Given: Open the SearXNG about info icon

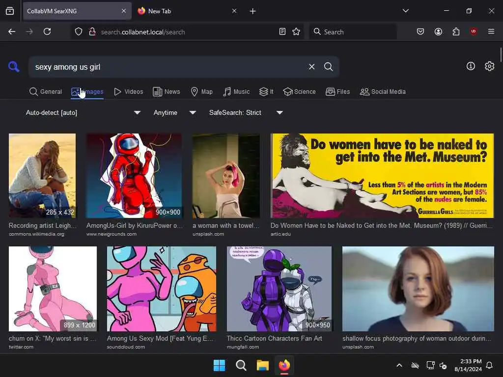Looking at the screenshot, I should click(471, 66).
